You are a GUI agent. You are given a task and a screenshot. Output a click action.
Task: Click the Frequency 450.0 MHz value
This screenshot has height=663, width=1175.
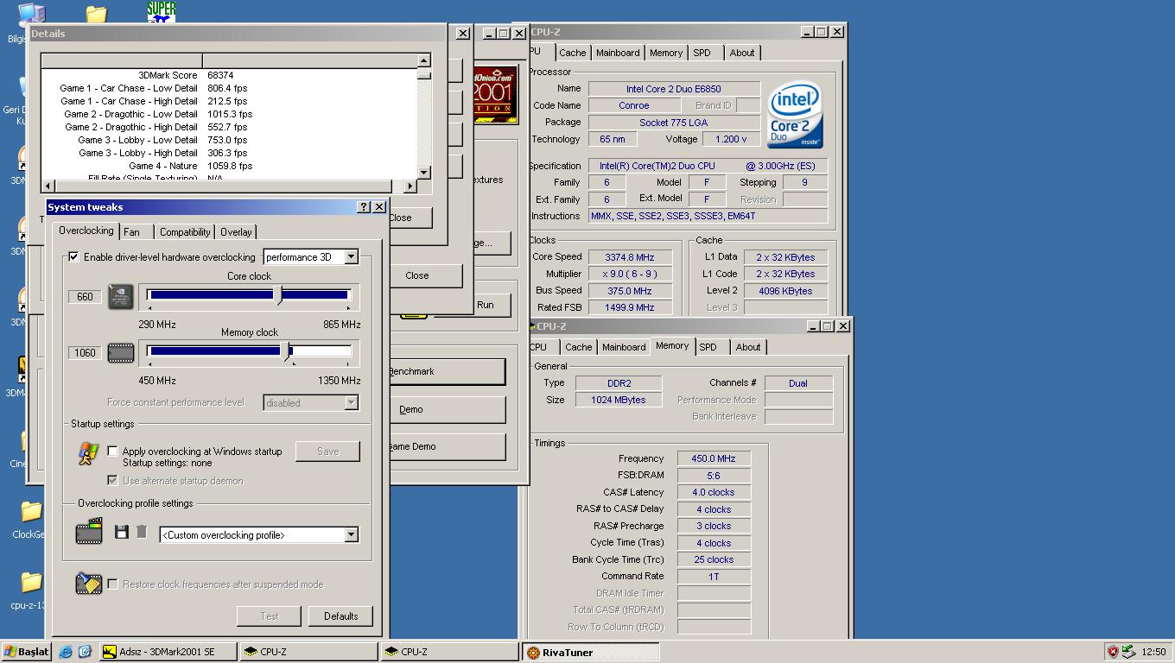coord(714,458)
